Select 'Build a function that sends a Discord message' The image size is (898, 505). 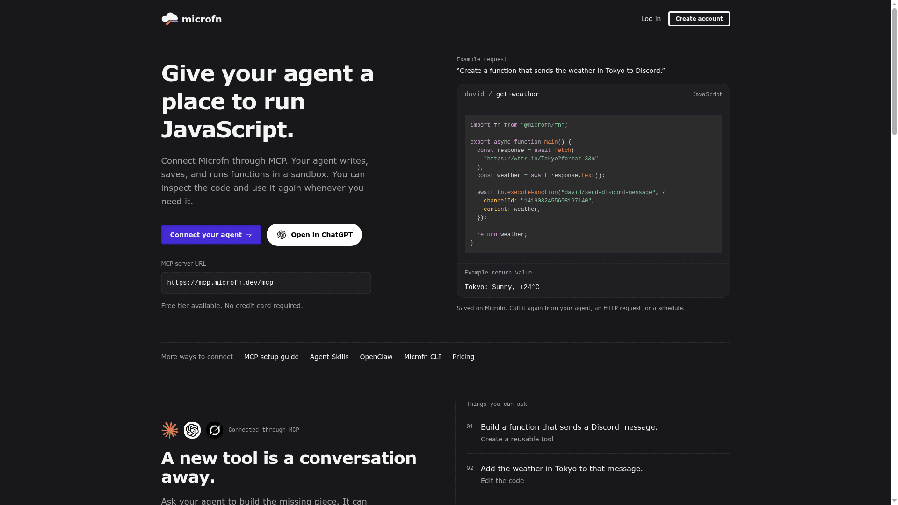[x=569, y=427]
